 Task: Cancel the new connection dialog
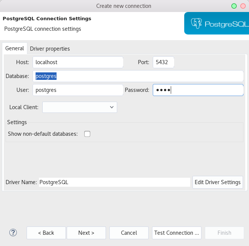pyautogui.click(x=129, y=233)
